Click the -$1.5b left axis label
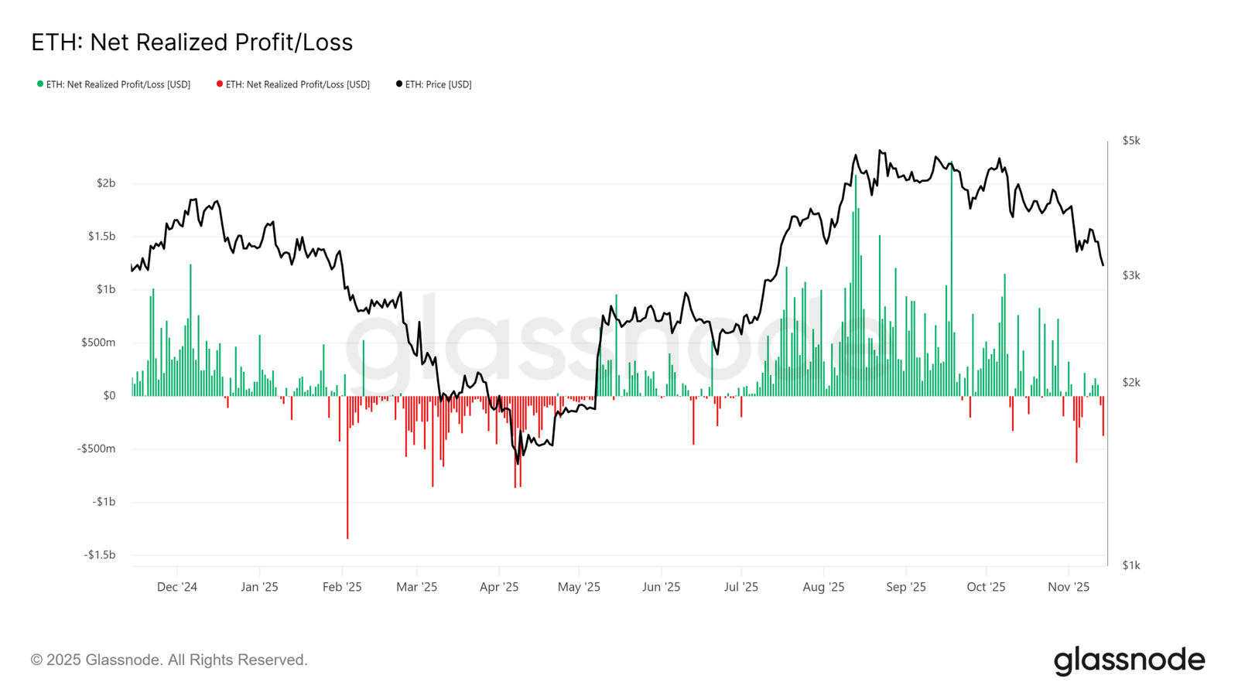 pos(100,554)
